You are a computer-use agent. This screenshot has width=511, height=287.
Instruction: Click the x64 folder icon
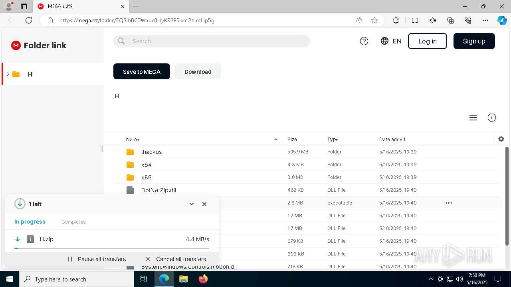[x=130, y=165]
